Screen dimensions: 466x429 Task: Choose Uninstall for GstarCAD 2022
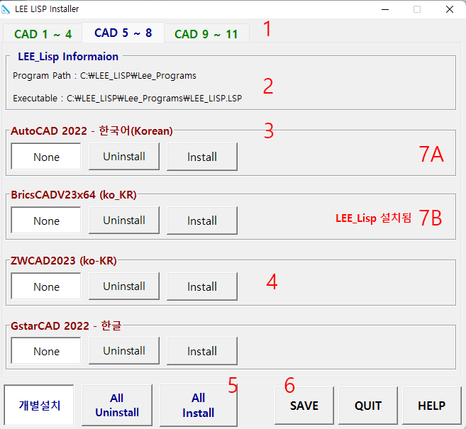click(124, 351)
